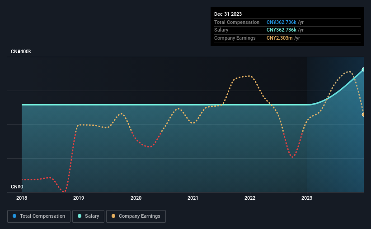
Task: Click the CN¥400k y-axis label
Action: click(21, 51)
